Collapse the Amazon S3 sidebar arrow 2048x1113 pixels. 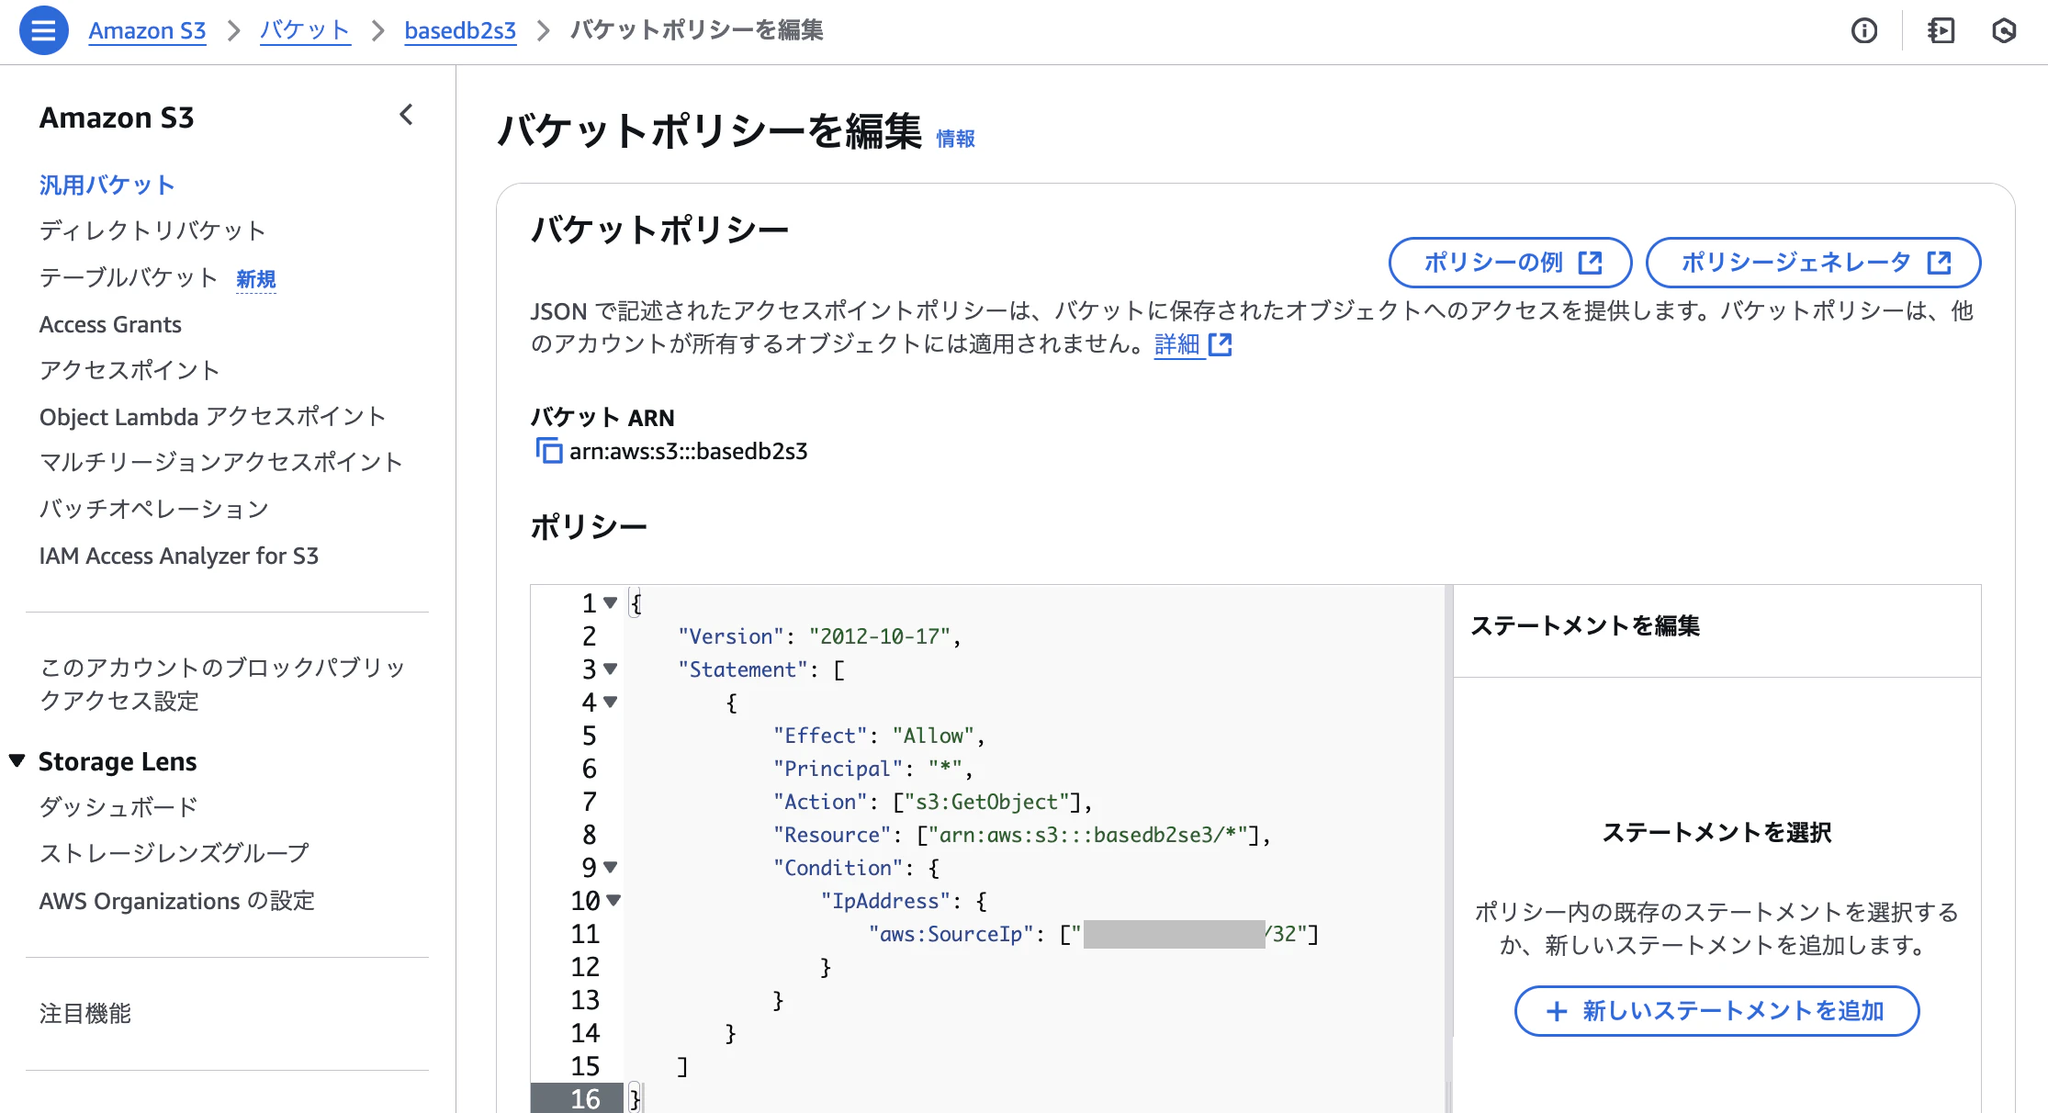click(x=407, y=115)
